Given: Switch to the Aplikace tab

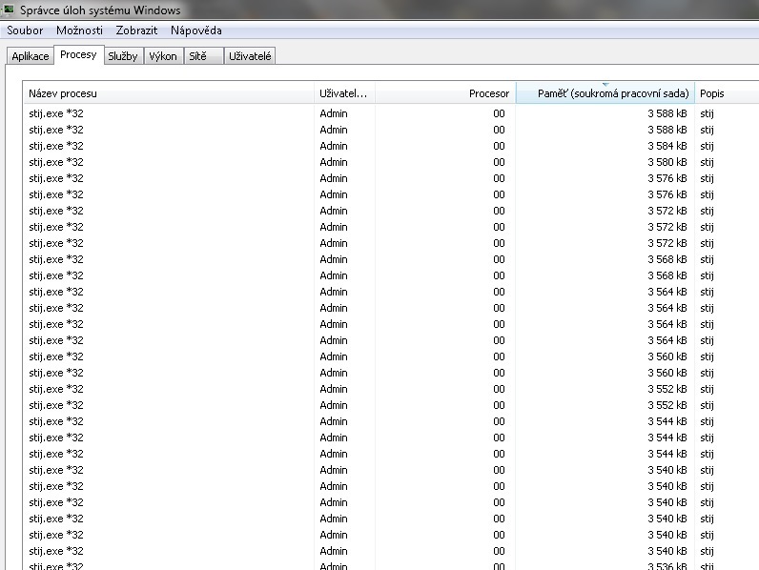Looking at the screenshot, I should coord(30,56).
